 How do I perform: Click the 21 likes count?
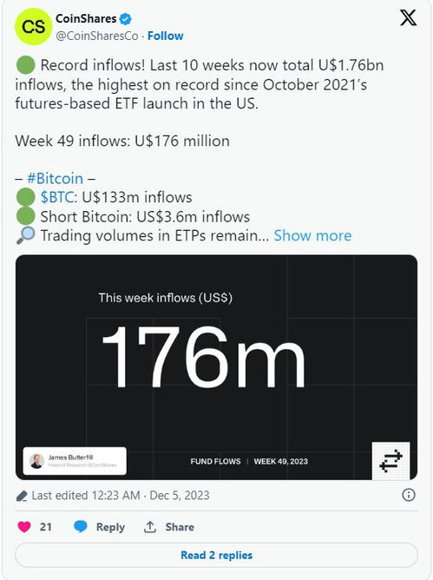point(45,527)
